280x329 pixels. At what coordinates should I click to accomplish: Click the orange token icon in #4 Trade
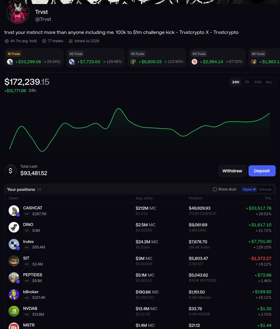coord(194,62)
